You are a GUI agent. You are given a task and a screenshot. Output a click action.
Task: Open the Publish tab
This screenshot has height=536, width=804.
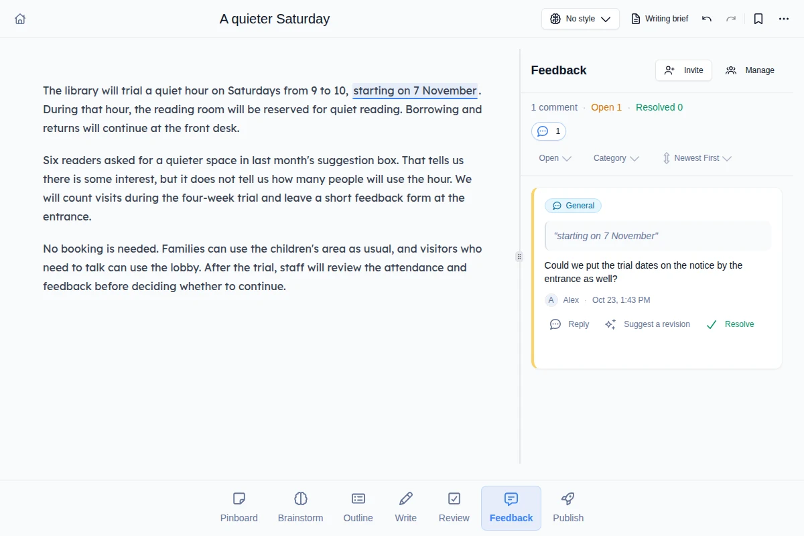click(x=568, y=508)
